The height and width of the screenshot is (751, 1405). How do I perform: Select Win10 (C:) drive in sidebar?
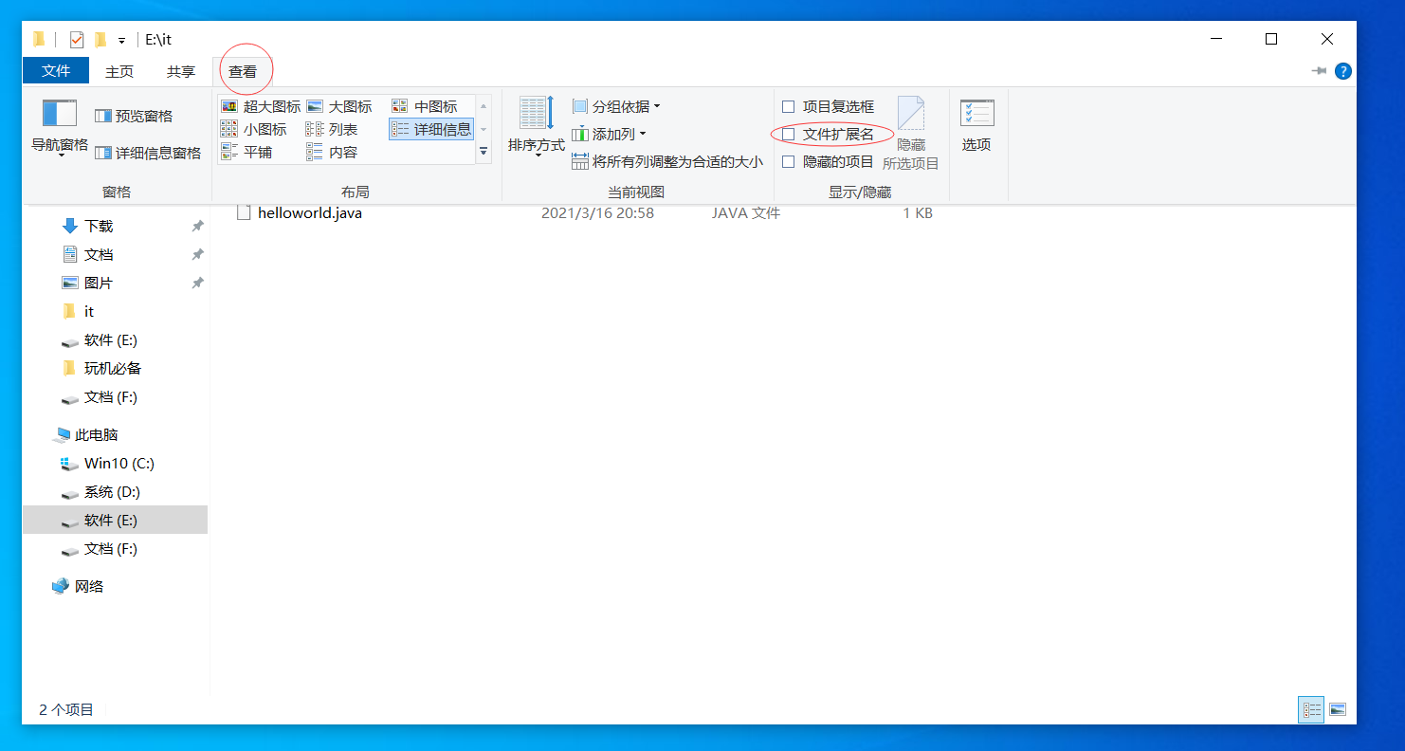(x=106, y=463)
